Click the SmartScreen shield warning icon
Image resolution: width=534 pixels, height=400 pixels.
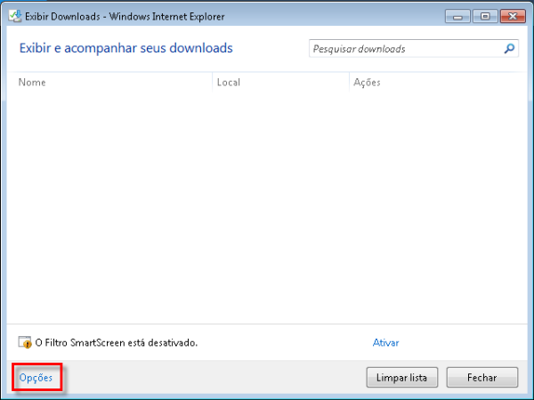coord(24,342)
